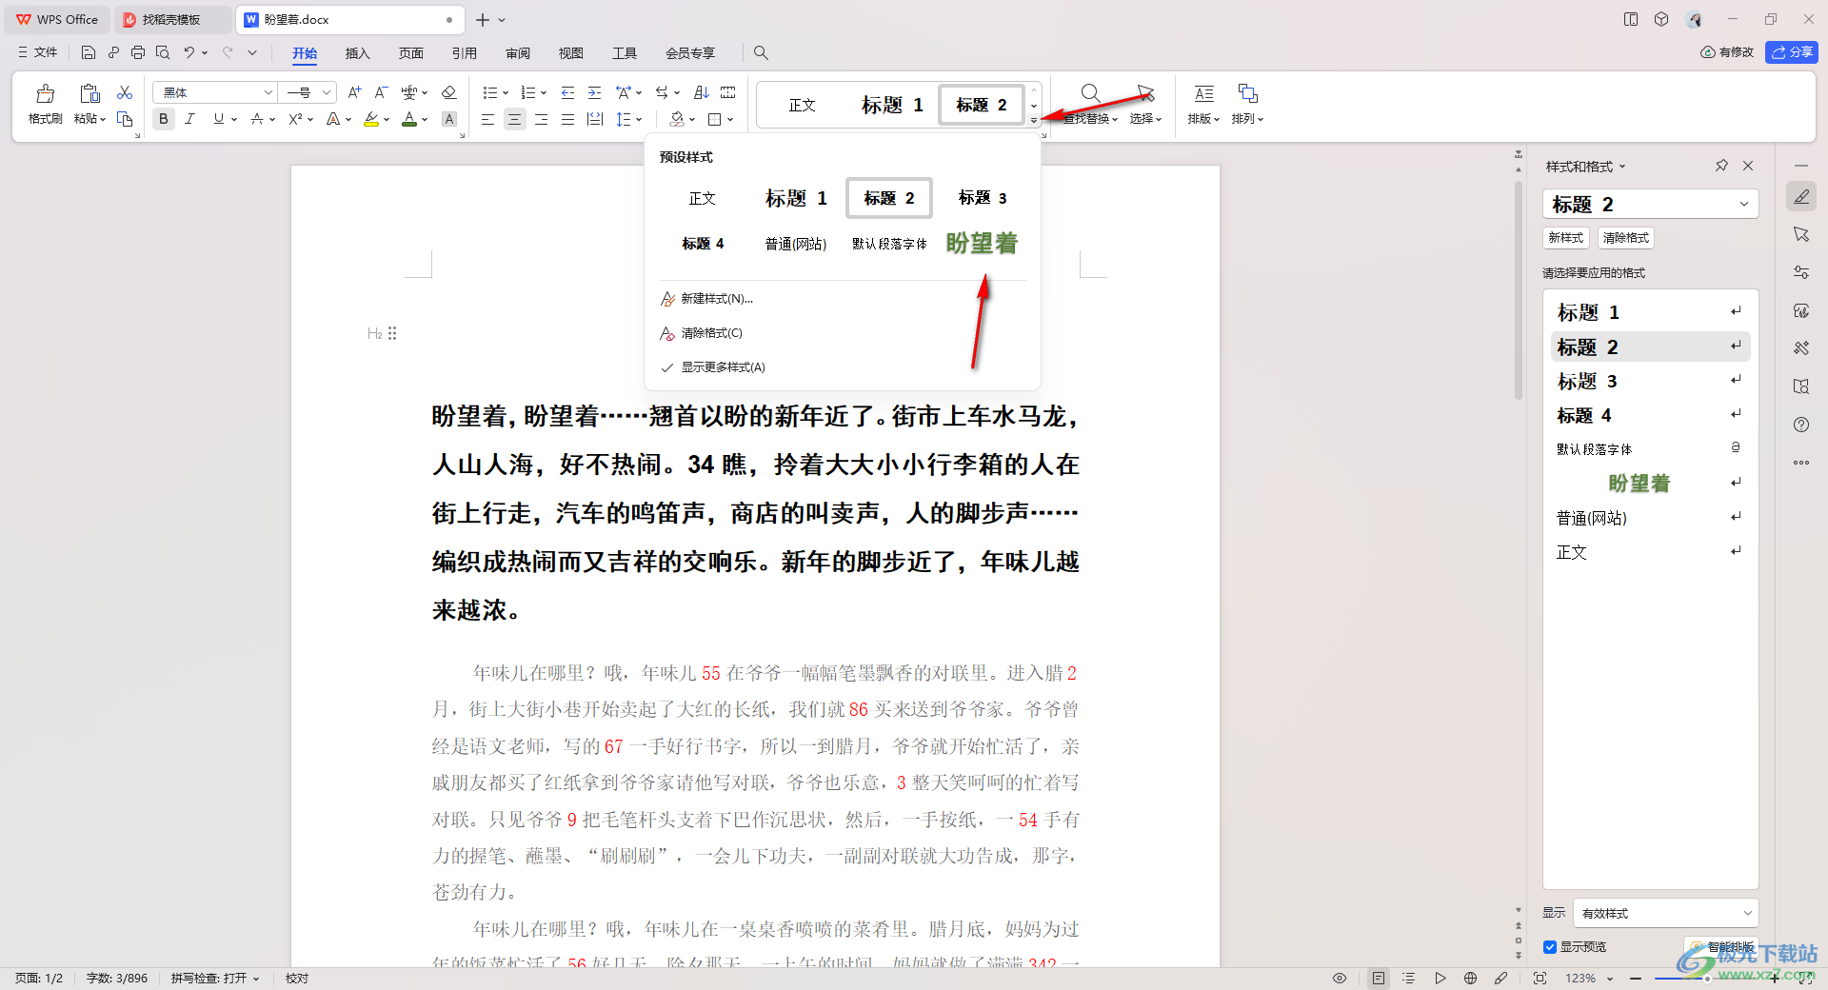Open the help icon in right sidebar
1828x990 pixels.
tap(1801, 425)
